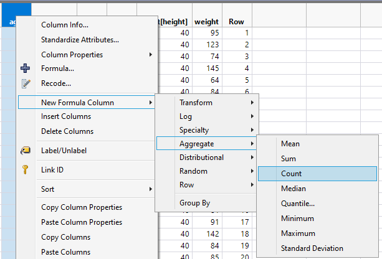Select Copy Column Properties
The height and width of the screenshot is (259, 382).
[x=82, y=207]
